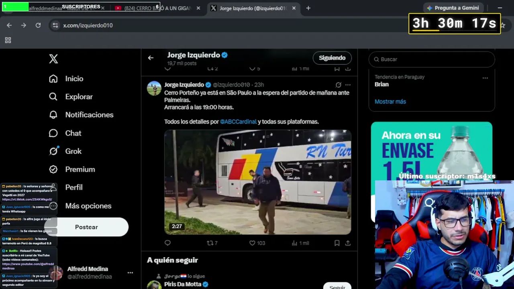Open the 23h timestamp link on the tweet
Image resolution: width=514 pixels, height=289 pixels.
point(259,85)
